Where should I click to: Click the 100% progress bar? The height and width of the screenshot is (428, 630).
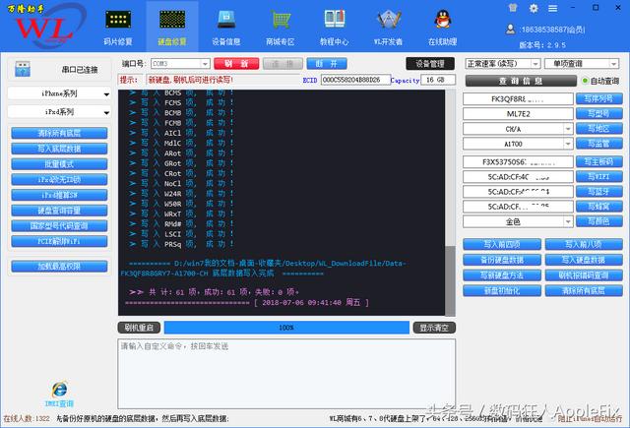pos(286,328)
